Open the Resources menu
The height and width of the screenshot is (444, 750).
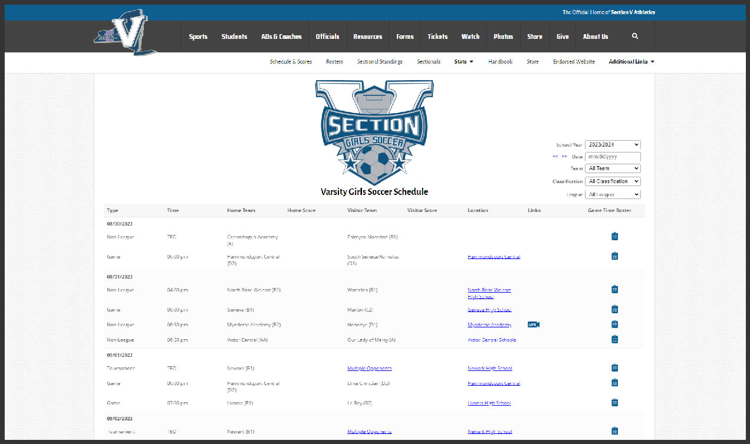pyautogui.click(x=368, y=37)
